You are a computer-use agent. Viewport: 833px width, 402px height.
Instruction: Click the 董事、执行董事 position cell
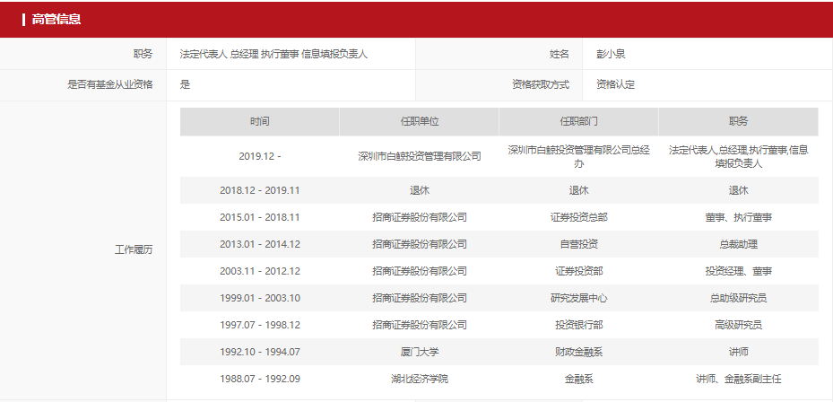pyautogui.click(x=739, y=217)
